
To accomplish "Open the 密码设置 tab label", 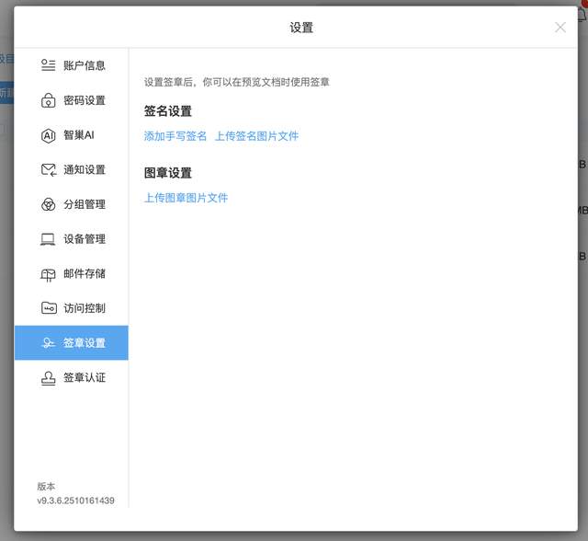I will pyautogui.click(x=85, y=100).
